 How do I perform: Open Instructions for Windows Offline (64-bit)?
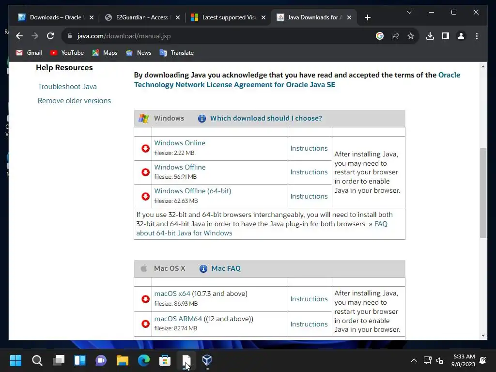(309, 197)
